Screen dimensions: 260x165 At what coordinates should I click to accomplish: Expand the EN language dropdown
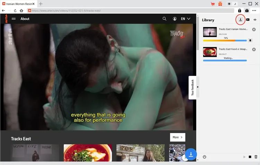coord(186,19)
